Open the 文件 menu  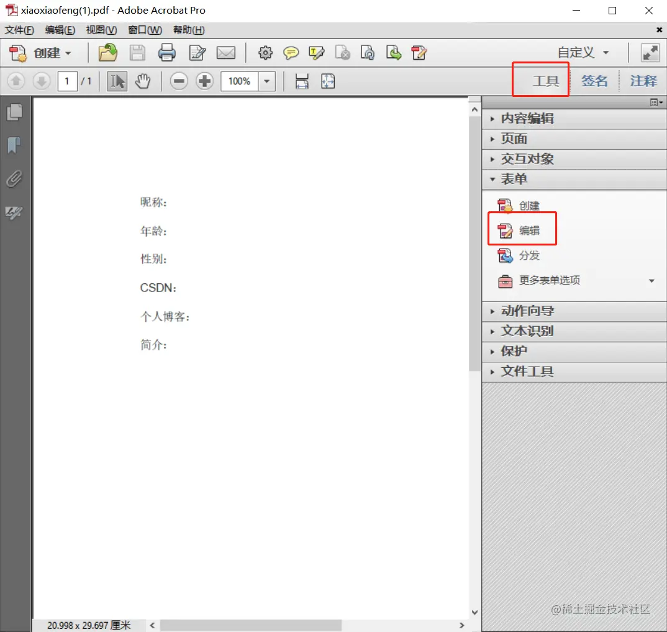[x=19, y=30]
